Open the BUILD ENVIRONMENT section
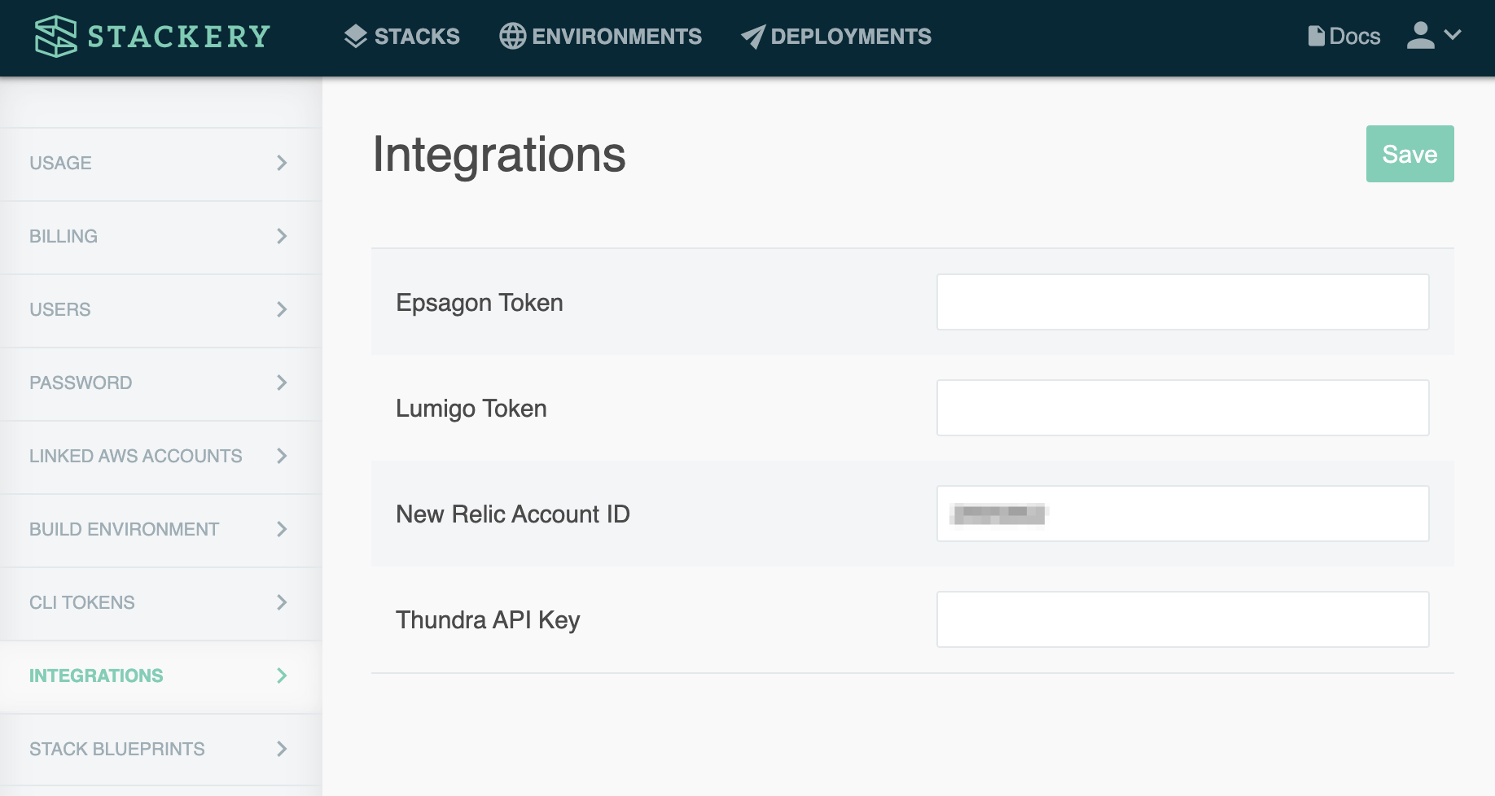Image resolution: width=1495 pixels, height=796 pixels. click(161, 530)
